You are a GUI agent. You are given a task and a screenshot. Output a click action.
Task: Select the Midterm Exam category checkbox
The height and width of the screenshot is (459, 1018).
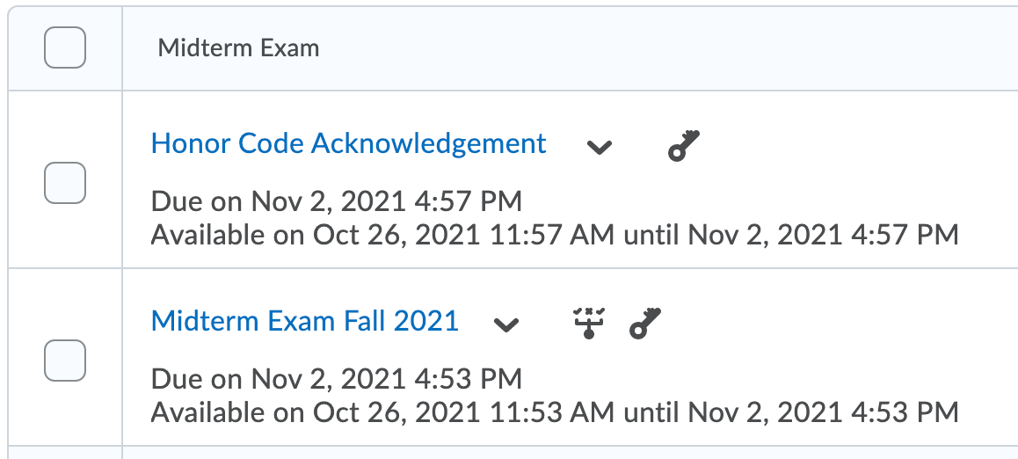coord(65,47)
